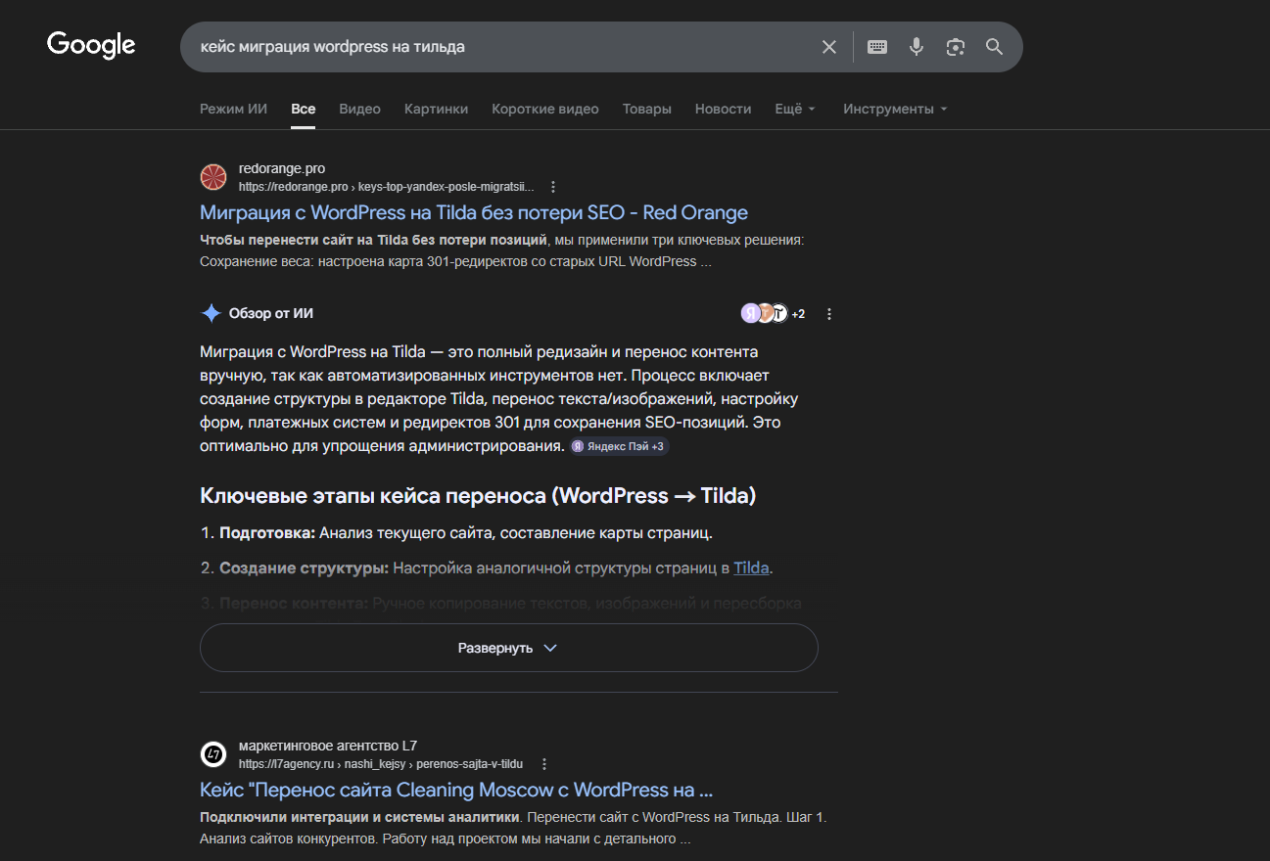Open more options for redorange.pro result
Viewport: 1270px width, 861px height.
pos(553,187)
